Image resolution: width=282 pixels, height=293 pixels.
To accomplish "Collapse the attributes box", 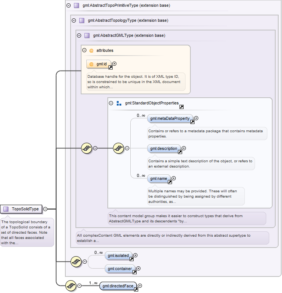I will click(x=84, y=50).
